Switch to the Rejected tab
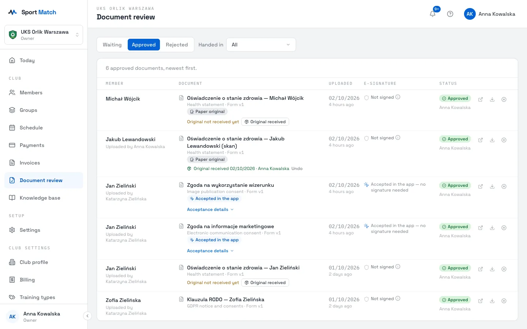 point(177,45)
